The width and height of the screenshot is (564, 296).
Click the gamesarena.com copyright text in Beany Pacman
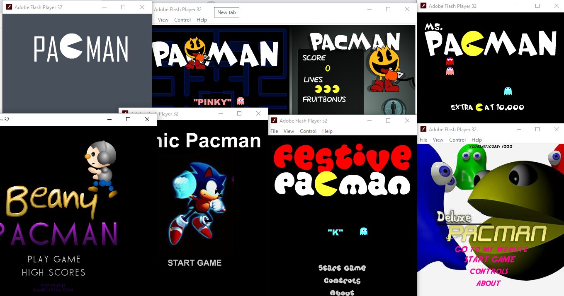(53, 288)
